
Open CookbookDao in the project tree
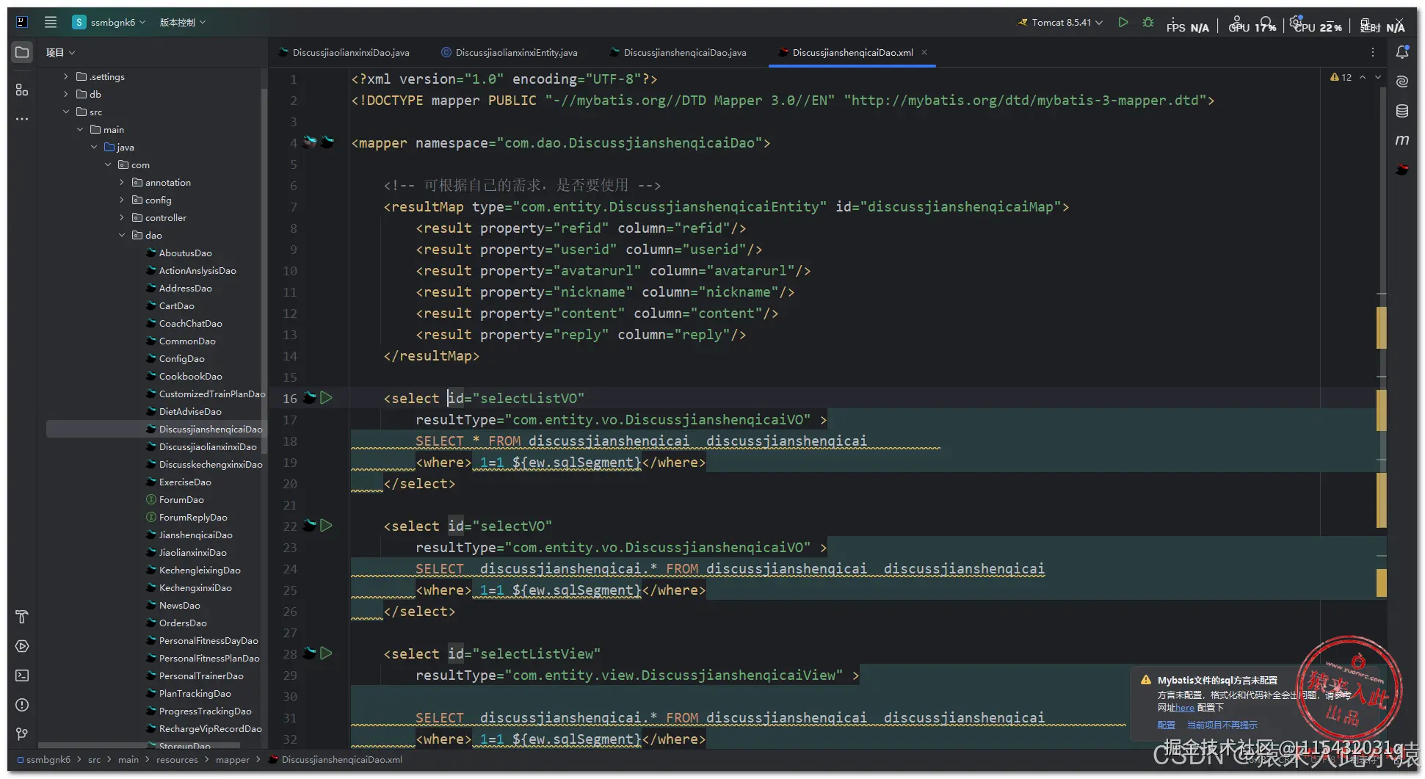point(190,376)
